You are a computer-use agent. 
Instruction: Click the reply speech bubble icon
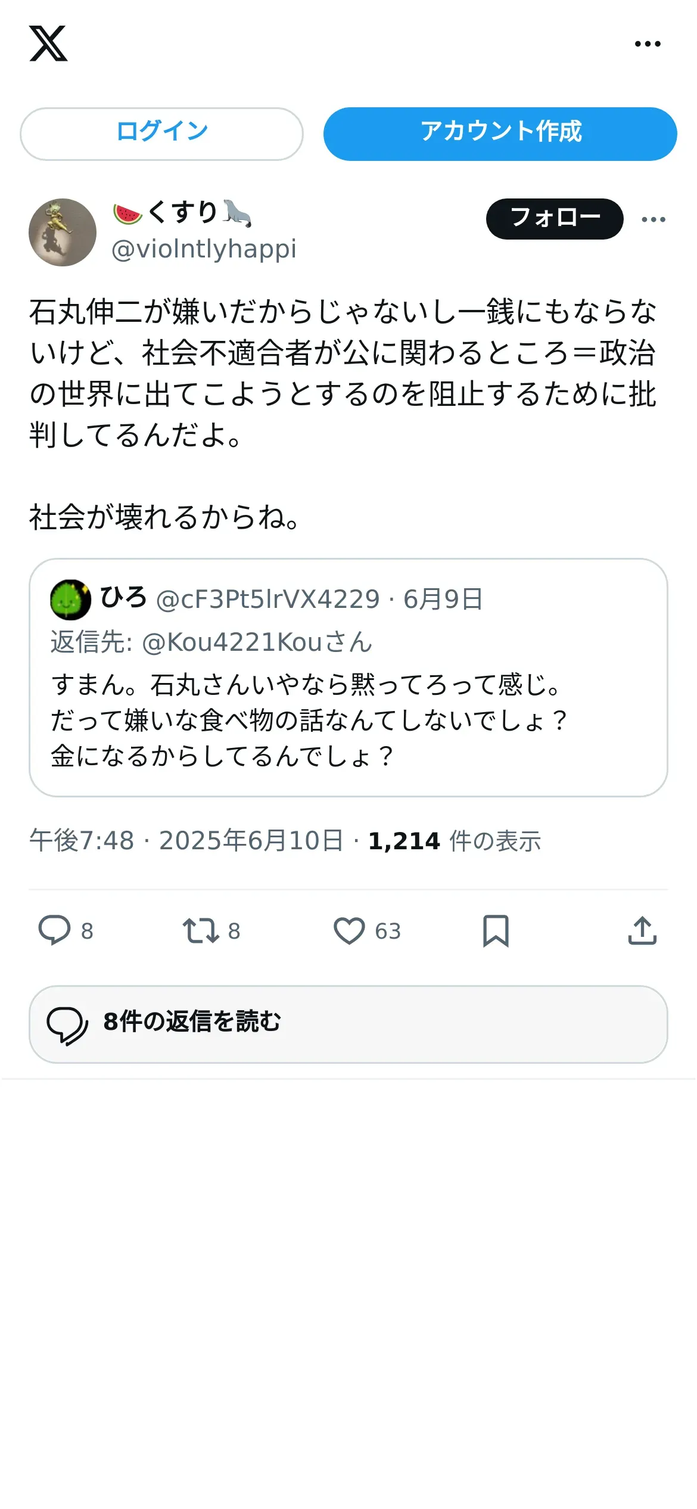pyautogui.click(x=54, y=930)
